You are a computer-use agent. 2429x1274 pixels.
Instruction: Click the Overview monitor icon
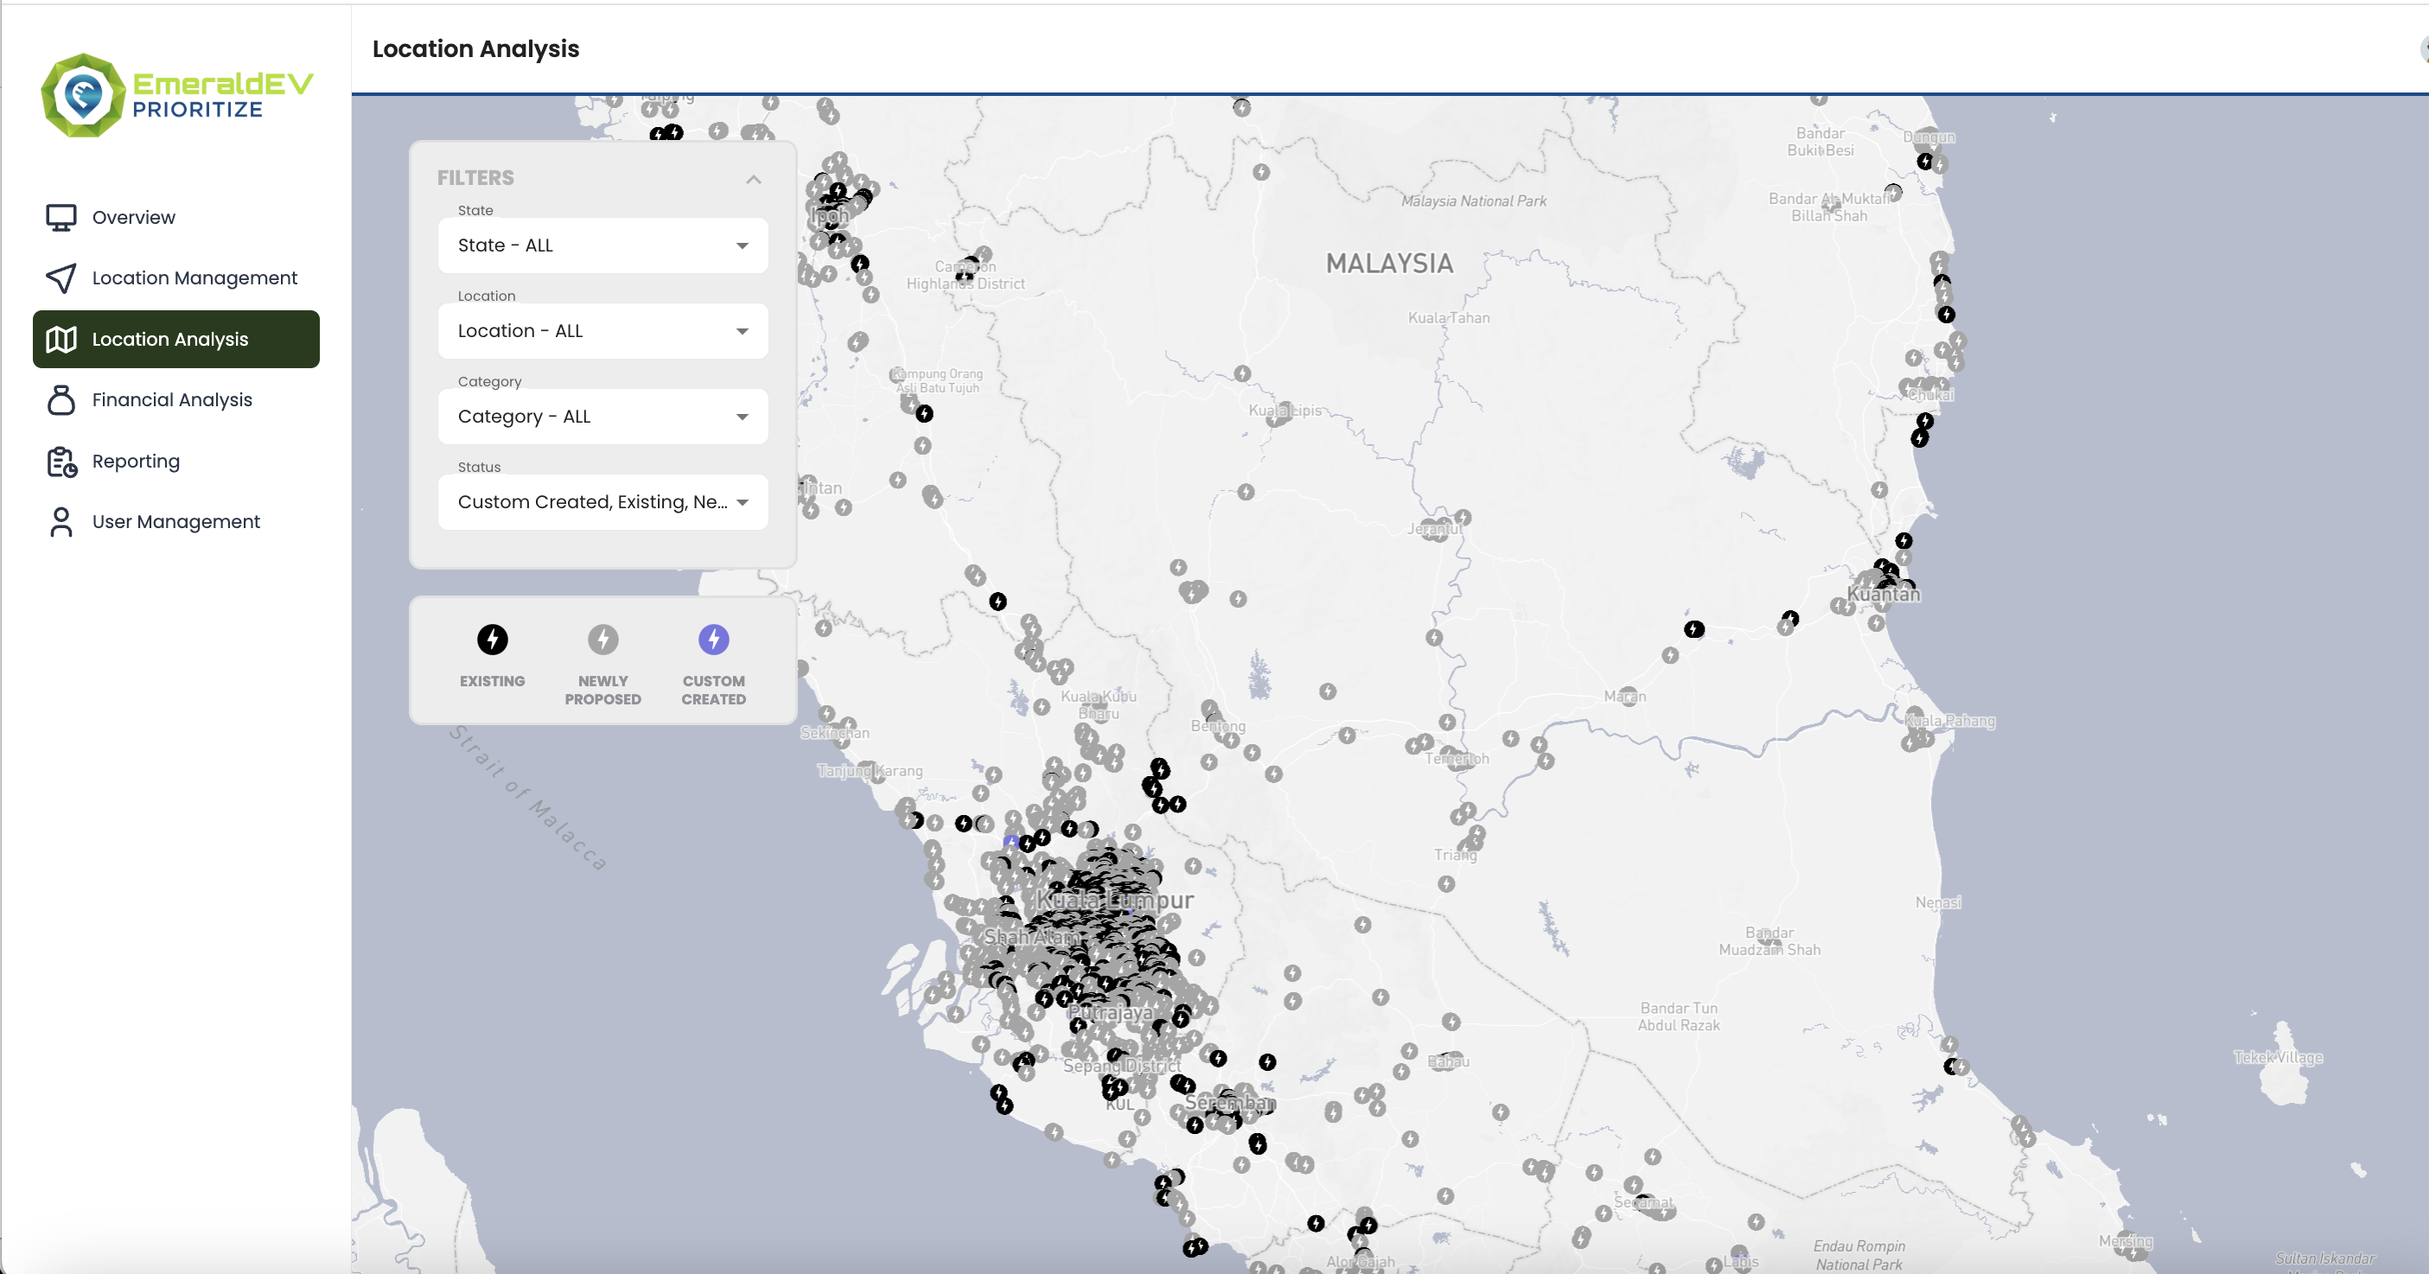click(x=61, y=218)
